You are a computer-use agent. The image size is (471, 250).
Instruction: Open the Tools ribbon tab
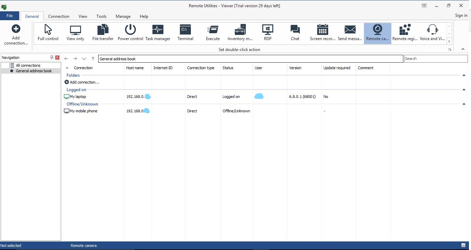(101, 16)
